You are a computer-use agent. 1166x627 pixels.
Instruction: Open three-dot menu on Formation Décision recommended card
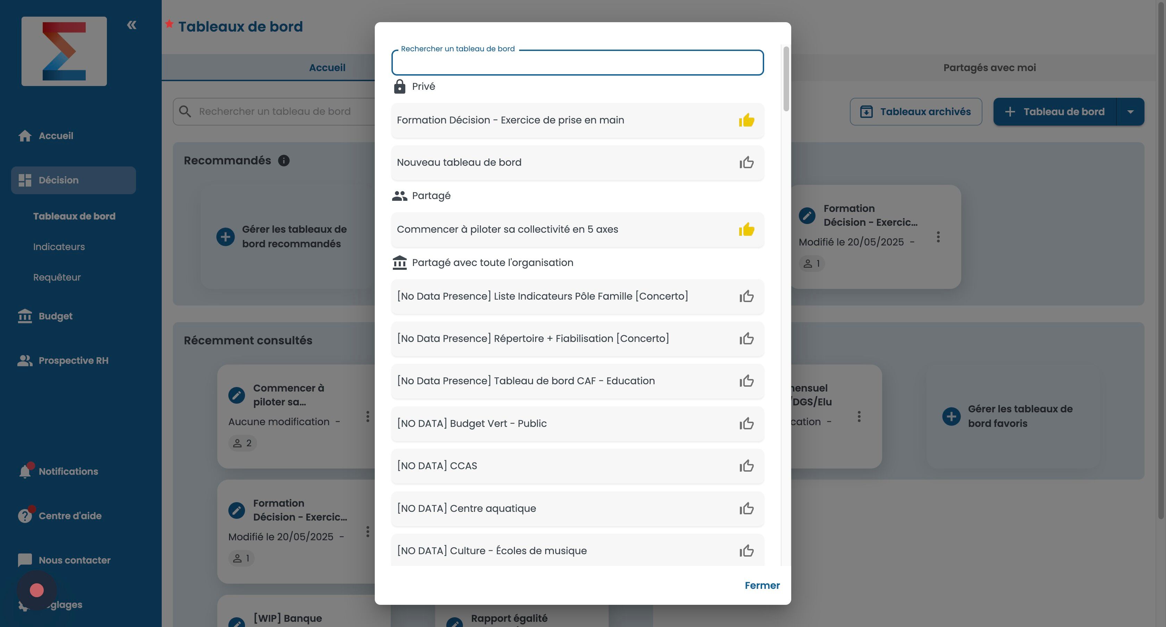[938, 237]
